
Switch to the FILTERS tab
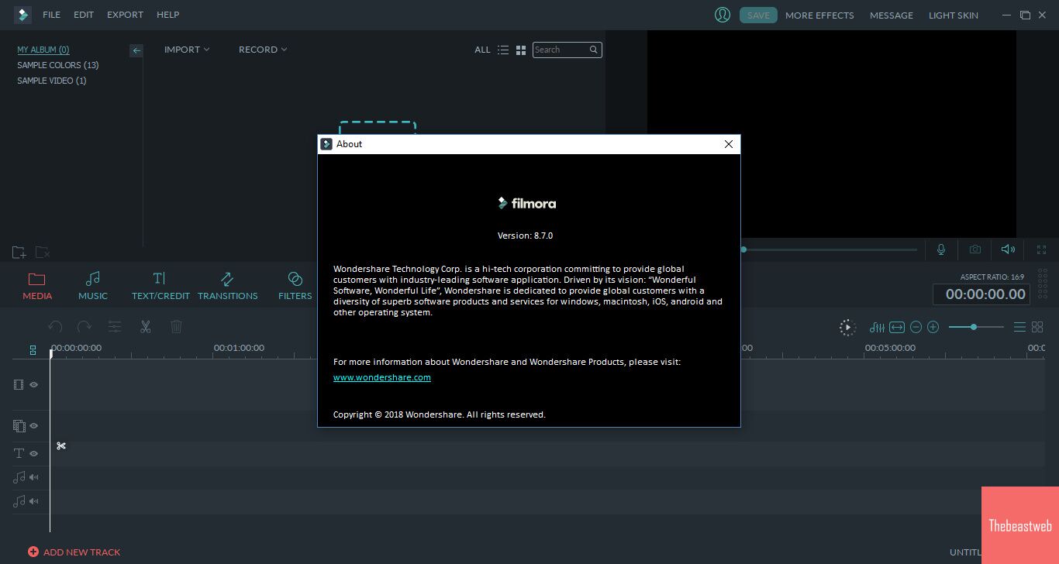click(295, 286)
